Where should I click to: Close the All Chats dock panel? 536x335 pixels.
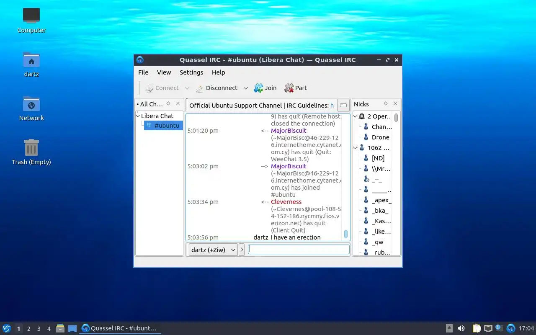point(178,104)
